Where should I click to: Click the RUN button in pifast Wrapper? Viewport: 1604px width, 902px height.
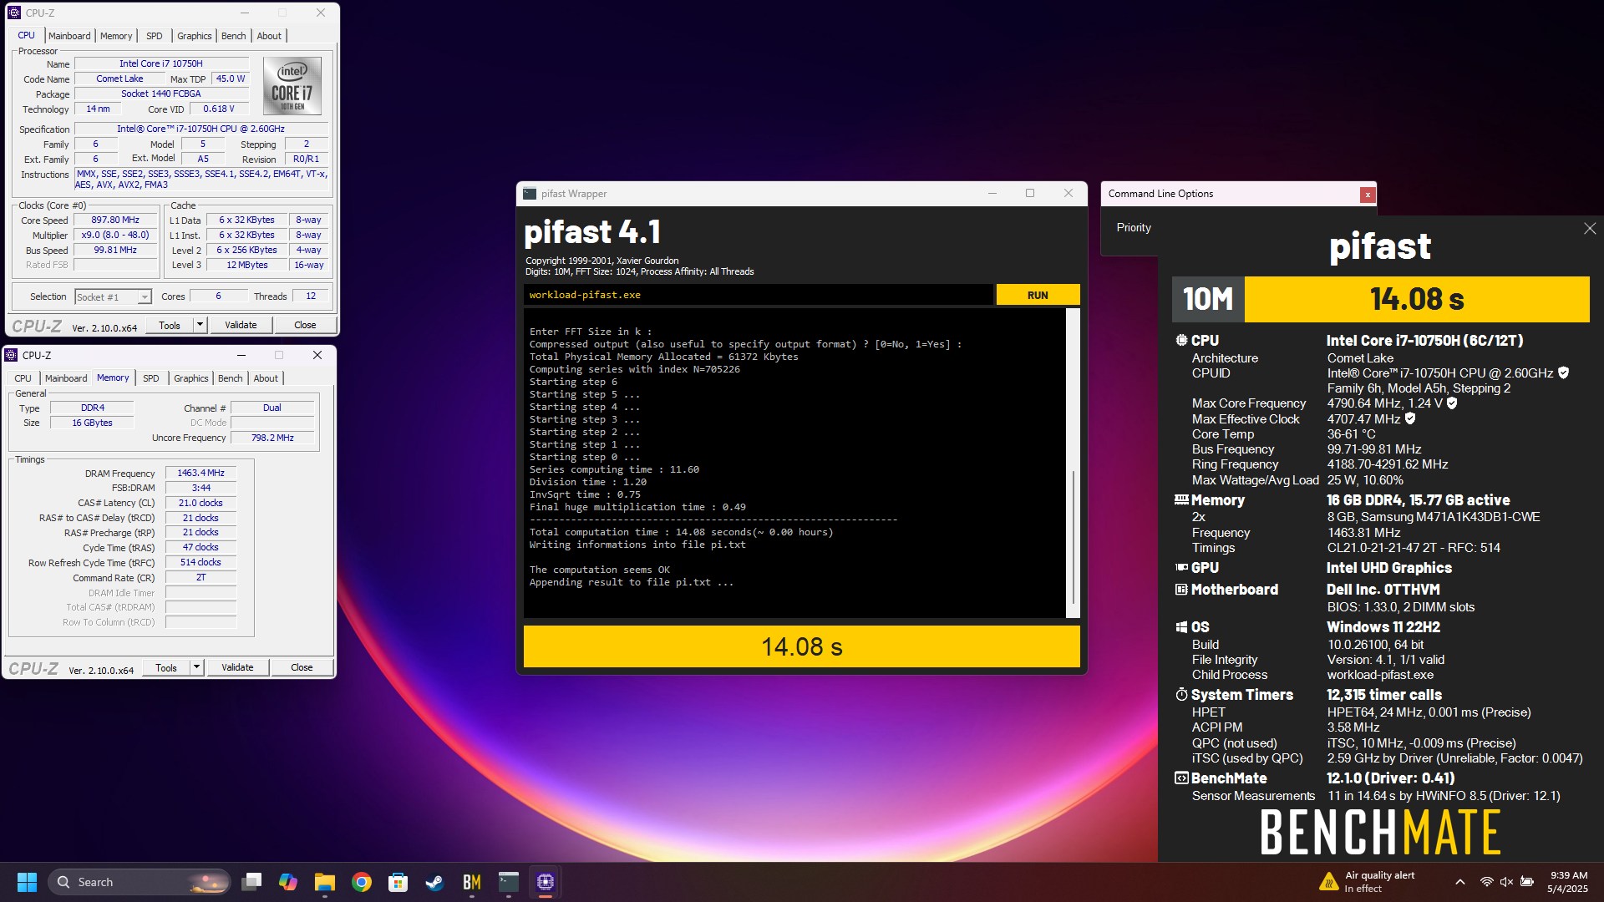[1038, 295]
